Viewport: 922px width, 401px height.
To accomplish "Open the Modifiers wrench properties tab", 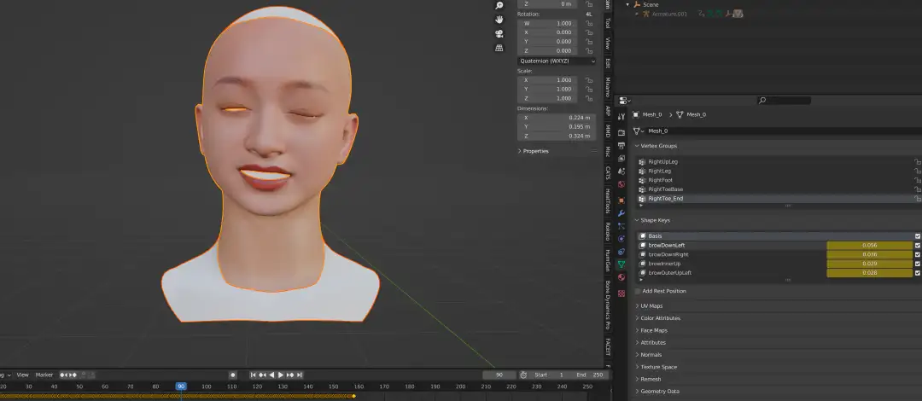I will pos(621,212).
